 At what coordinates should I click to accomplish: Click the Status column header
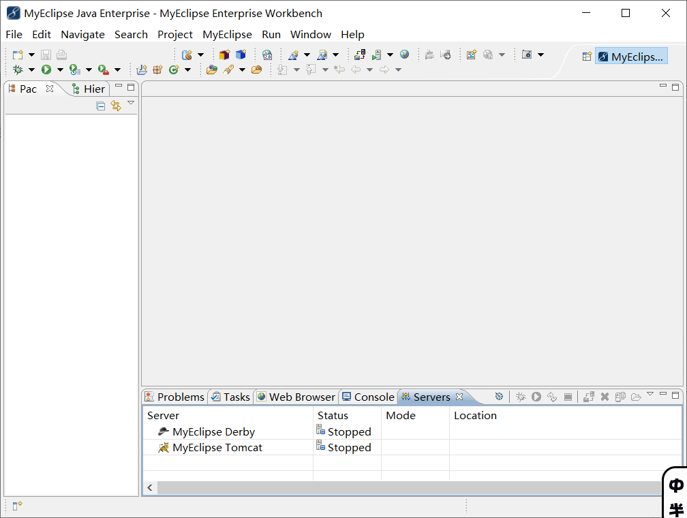(x=347, y=416)
